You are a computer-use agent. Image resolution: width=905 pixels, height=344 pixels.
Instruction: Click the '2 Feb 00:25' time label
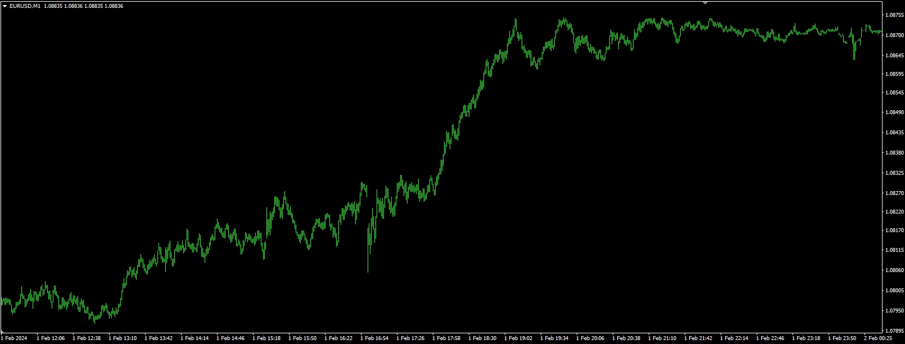(x=878, y=339)
